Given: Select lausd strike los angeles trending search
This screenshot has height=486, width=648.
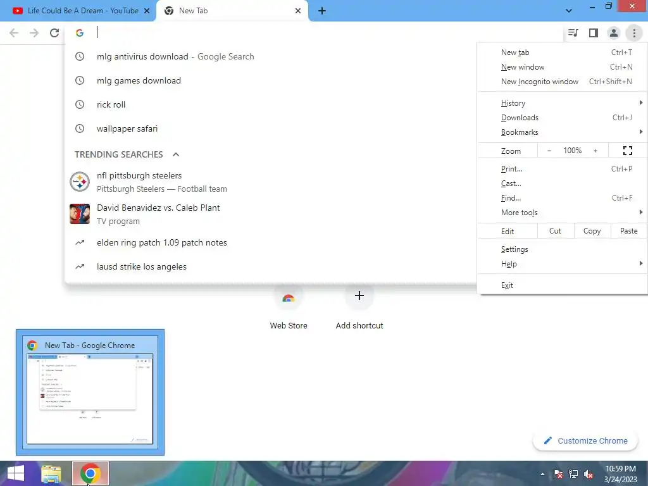Looking at the screenshot, I should click(271, 266).
